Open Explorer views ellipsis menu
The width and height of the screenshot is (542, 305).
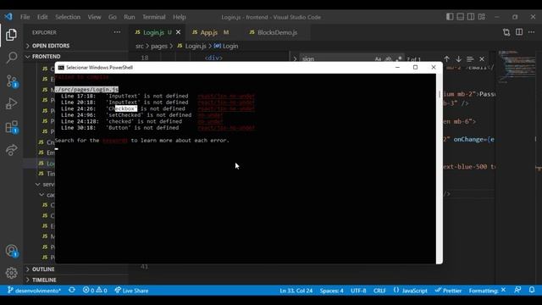click(x=117, y=32)
